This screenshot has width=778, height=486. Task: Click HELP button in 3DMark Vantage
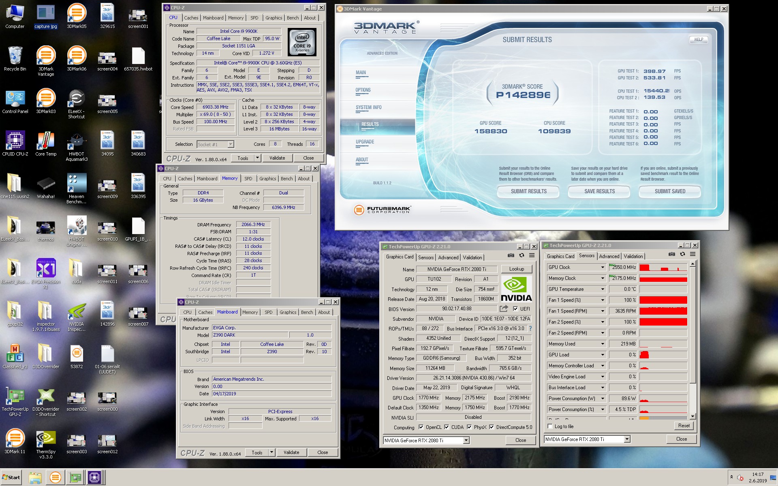(699, 39)
